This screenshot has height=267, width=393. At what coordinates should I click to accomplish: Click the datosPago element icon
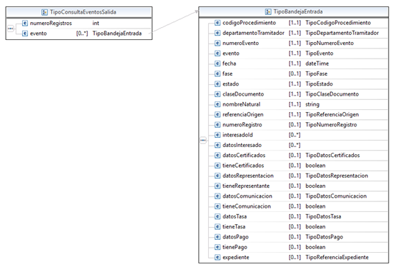pyautogui.click(x=218, y=237)
